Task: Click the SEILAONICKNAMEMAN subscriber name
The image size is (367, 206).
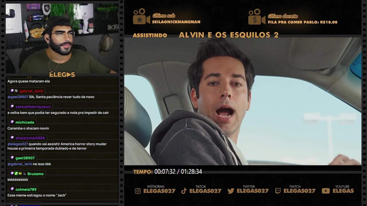Action: pos(176,22)
